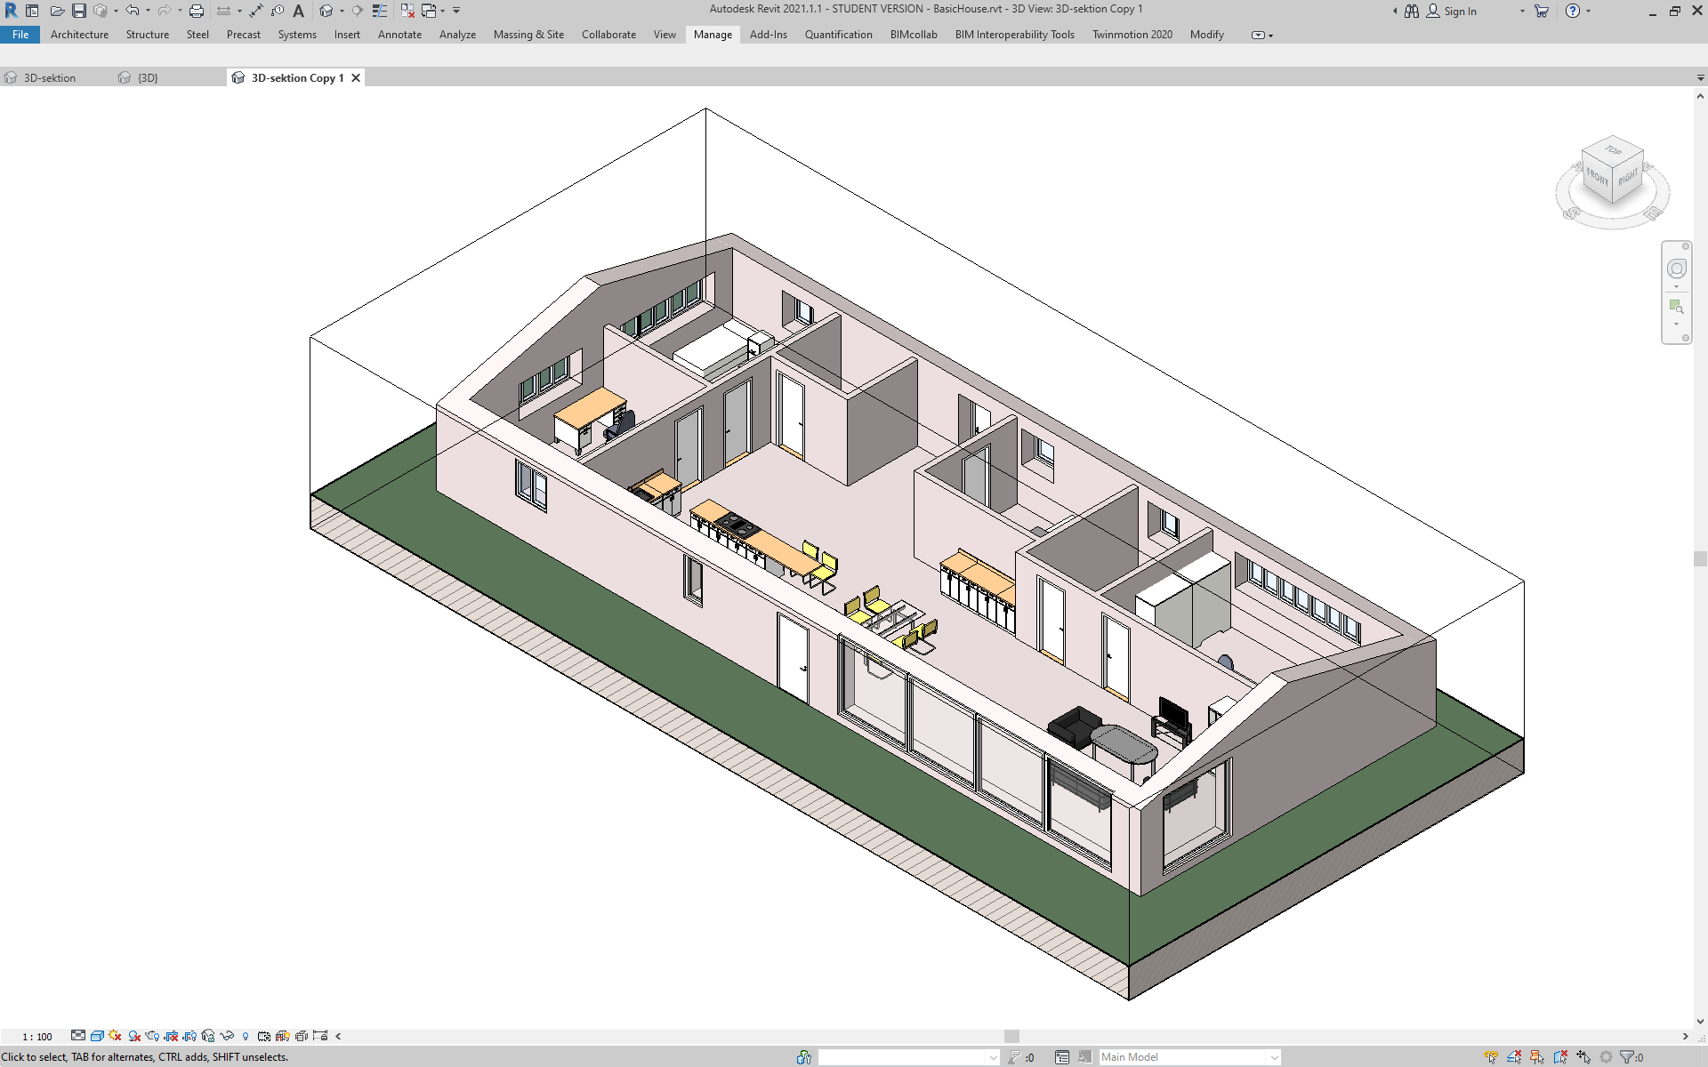Select the Aligned Dimension tool
The width and height of the screenshot is (1708, 1067).
(x=255, y=11)
